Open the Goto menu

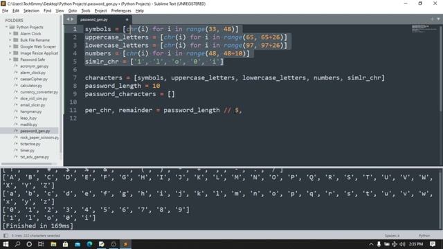[72, 11]
